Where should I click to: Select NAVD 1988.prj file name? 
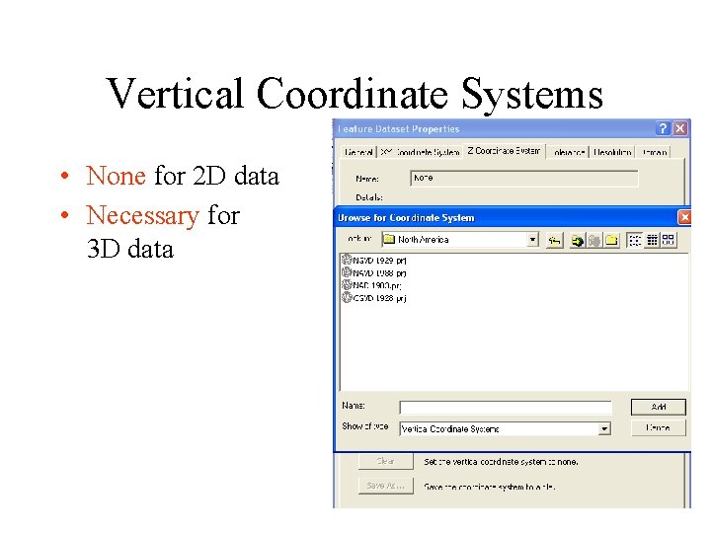tap(379, 273)
